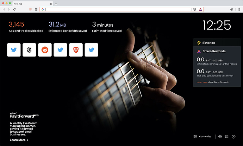Screen dimensions: 243x146
Task: Open the Brave Rewards BAT triangle icon in the address bar
Action: [x=200, y=9]
